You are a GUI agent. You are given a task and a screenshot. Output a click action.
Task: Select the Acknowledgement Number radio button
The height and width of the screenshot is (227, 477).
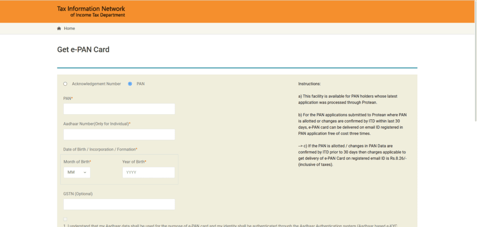click(65, 84)
